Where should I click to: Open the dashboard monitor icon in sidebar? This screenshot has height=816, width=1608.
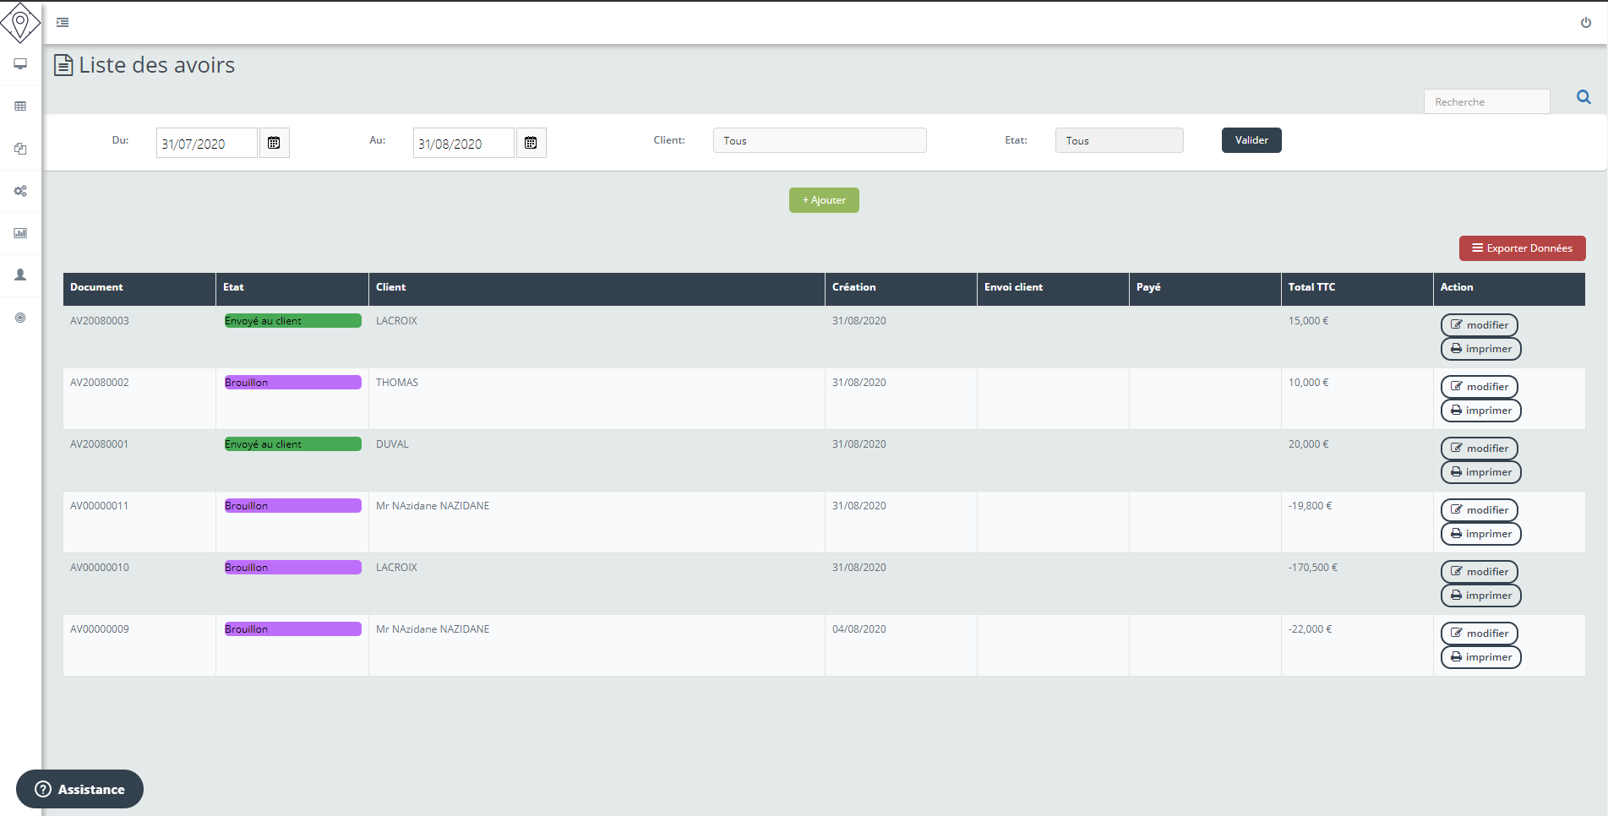tap(19, 63)
